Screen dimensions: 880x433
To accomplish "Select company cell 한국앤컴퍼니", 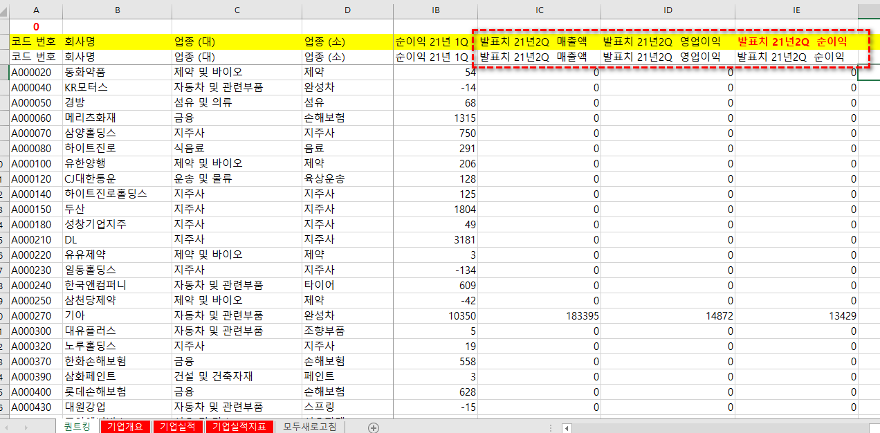I will tap(117, 285).
